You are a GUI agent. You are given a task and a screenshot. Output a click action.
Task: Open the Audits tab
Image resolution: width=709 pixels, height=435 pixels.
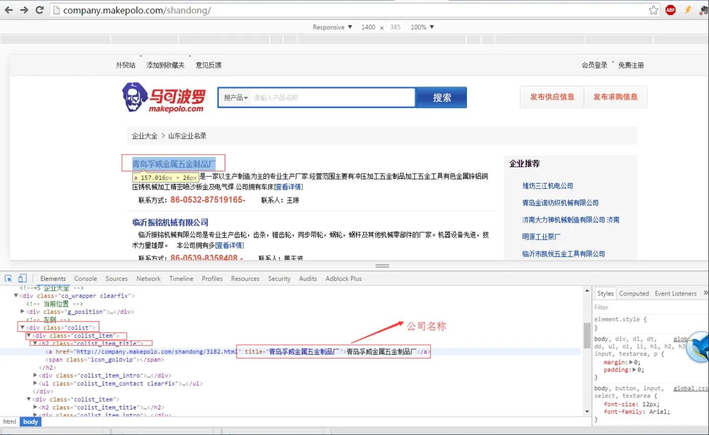(308, 279)
